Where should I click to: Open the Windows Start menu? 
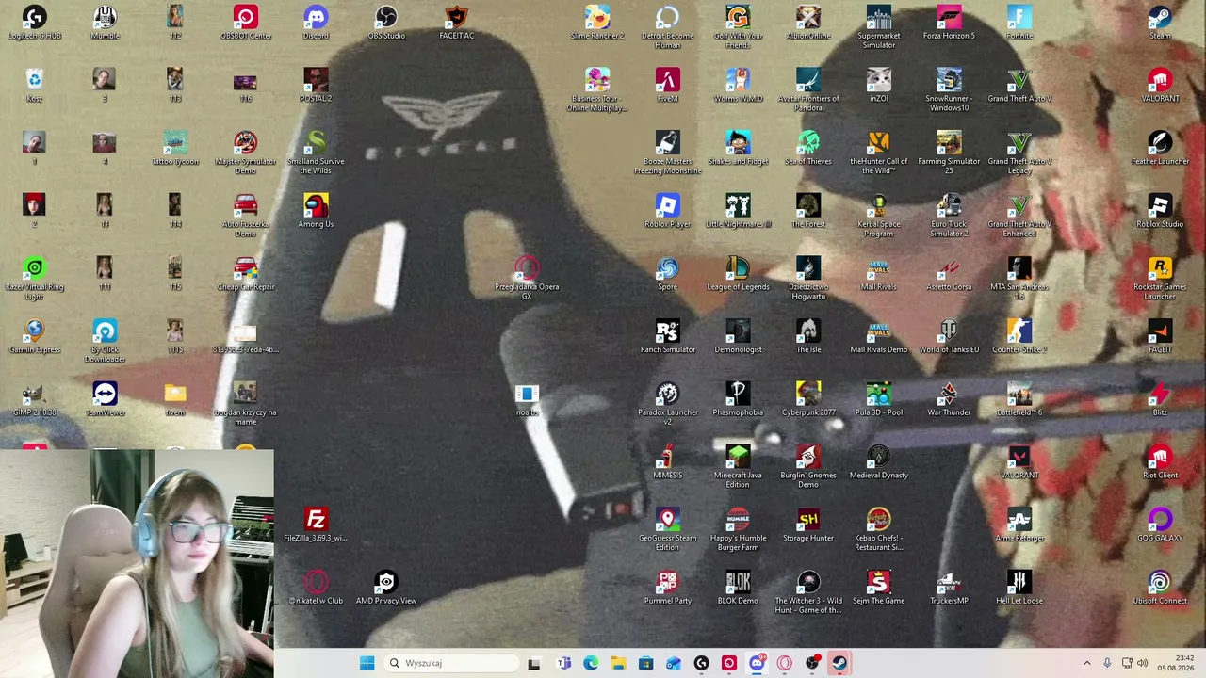367,663
